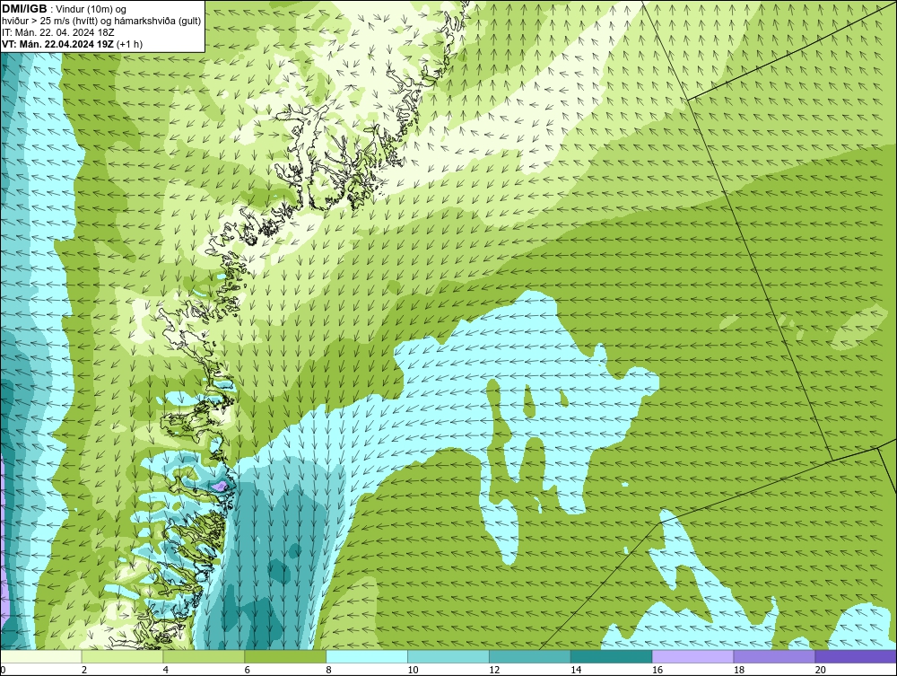Image resolution: width=897 pixels, height=676 pixels.
Task: Click the 8–10 m/s light cyan legend swatch
Action: coord(367,656)
